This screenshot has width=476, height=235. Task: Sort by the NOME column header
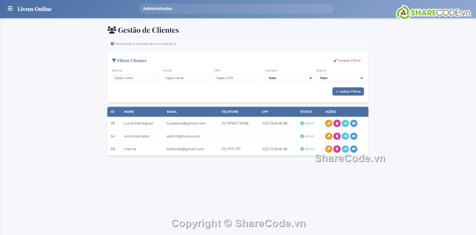[x=129, y=111]
